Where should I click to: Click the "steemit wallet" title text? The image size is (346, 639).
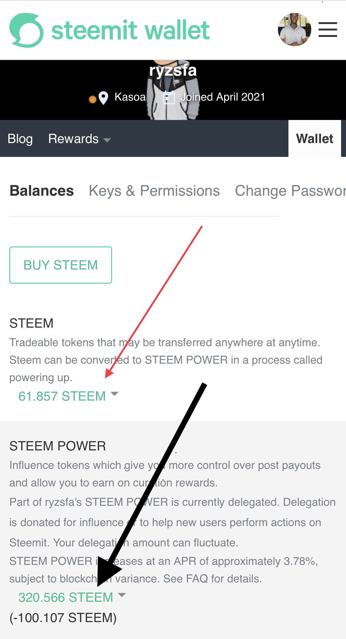[x=131, y=30]
